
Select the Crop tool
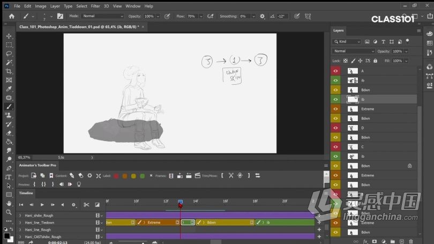(x=9, y=71)
